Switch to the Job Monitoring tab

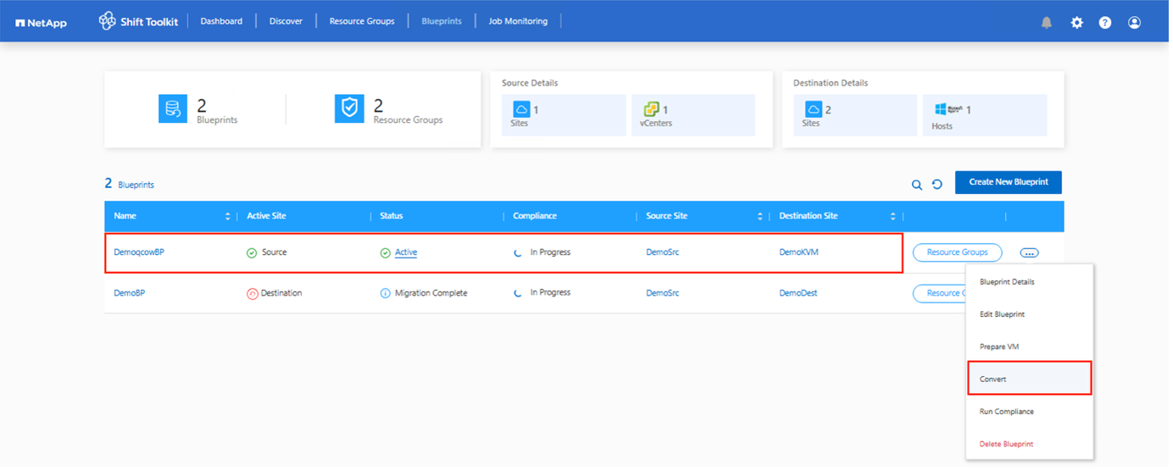point(518,21)
